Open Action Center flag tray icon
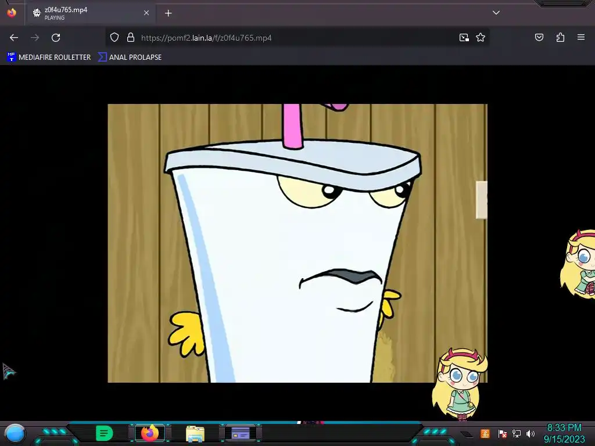This screenshot has height=446, width=595. pyautogui.click(x=502, y=433)
